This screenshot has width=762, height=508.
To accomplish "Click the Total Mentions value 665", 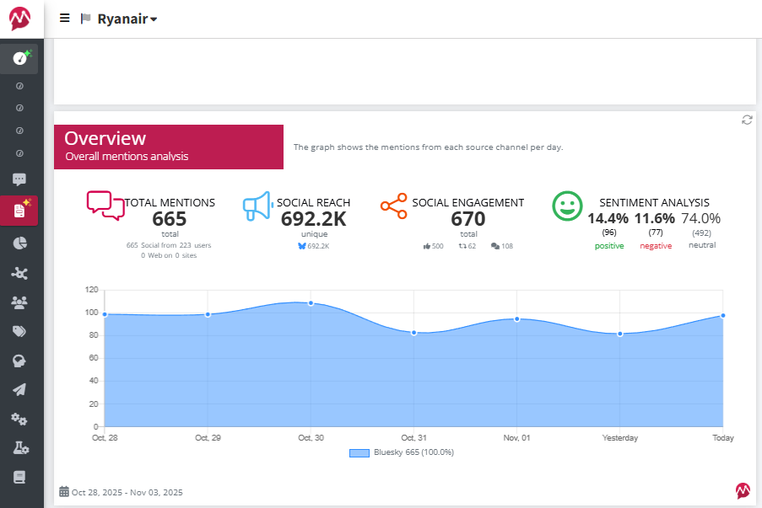I will (169, 219).
